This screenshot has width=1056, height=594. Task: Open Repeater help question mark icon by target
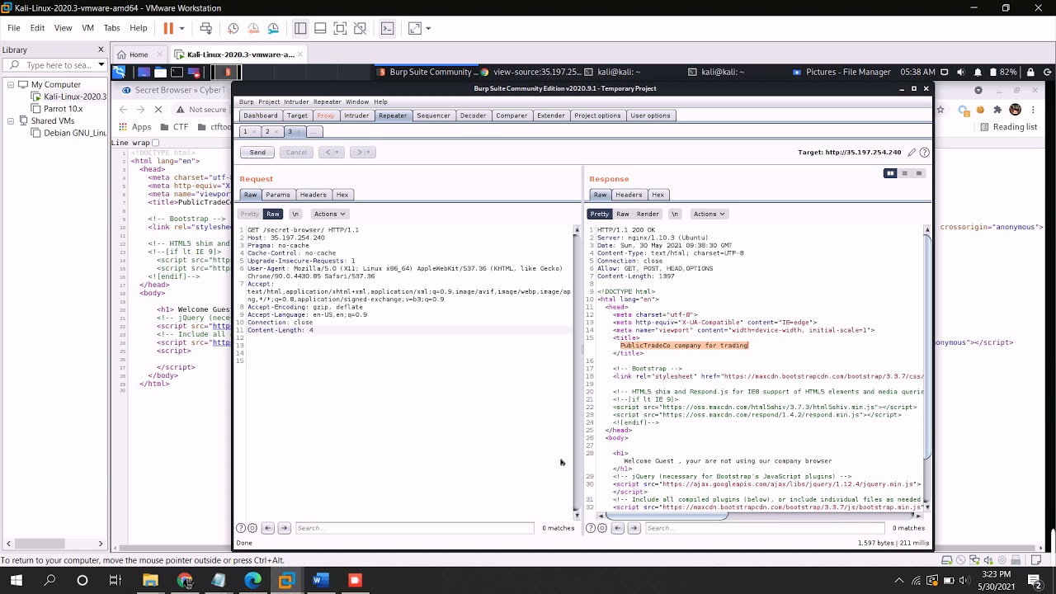pos(924,152)
